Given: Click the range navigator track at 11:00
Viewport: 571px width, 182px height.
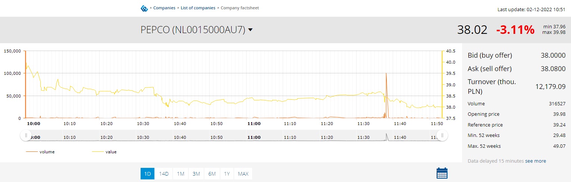Looking at the screenshot, I should pyautogui.click(x=254, y=136).
